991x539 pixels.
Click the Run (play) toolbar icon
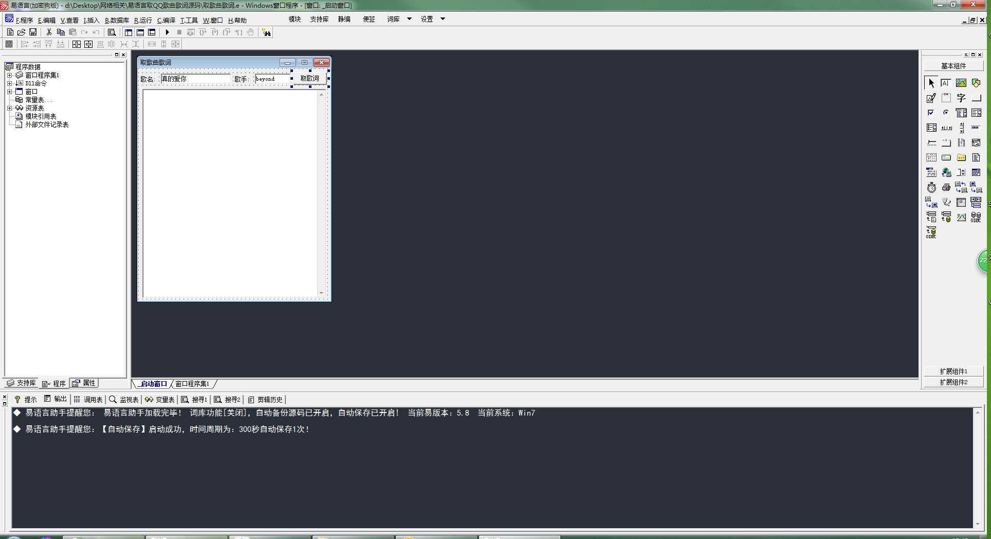pyautogui.click(x=167, y=32)
